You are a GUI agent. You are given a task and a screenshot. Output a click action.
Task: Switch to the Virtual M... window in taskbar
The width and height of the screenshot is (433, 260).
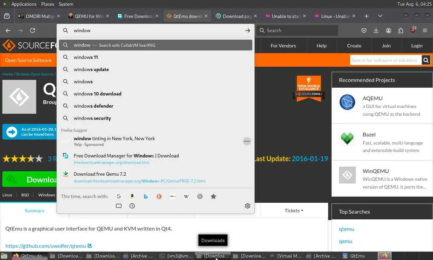point(286,256)
